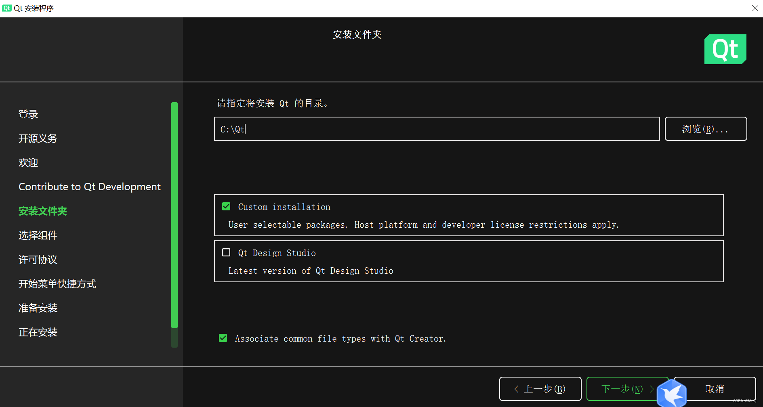
Task: Cancel the installation with 取消
Action: pyautogui.click(x=715, y=389)
